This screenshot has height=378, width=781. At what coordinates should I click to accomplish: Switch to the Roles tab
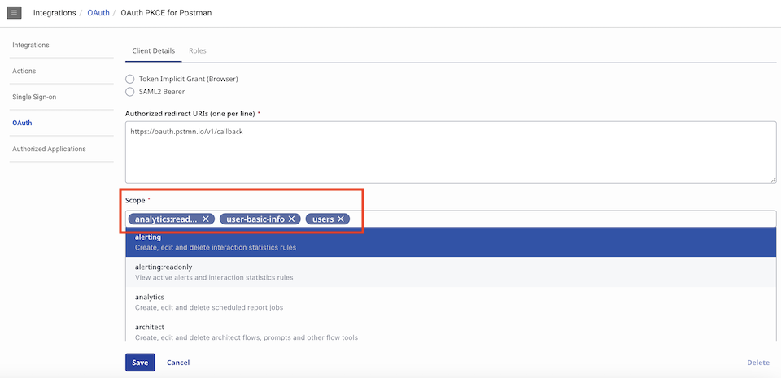197,50
